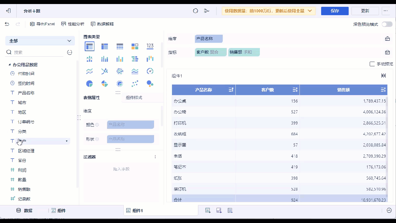This screenshot has width=396, height=223.
Task: Select the detail table chart type
Action: 120,46
